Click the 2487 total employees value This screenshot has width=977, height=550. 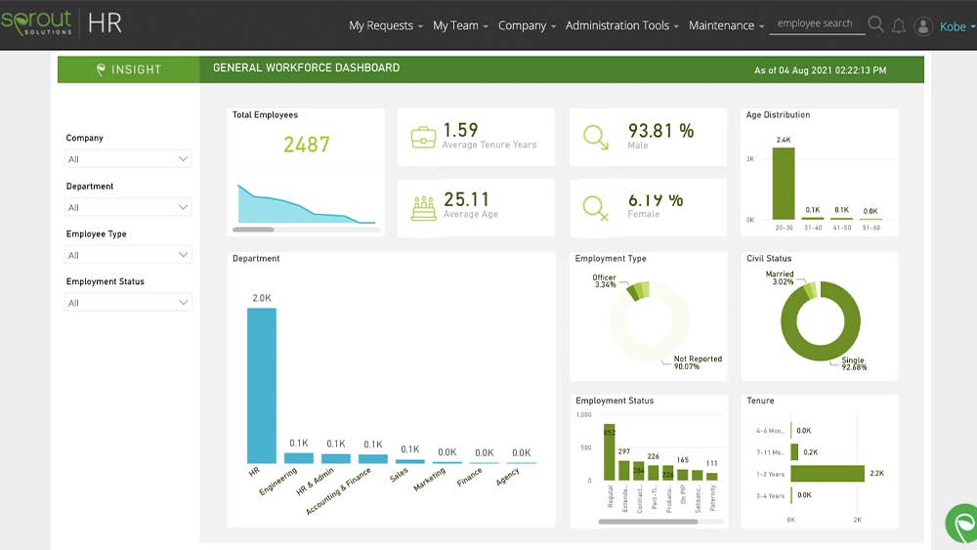pyautogui.click(x=307, y=145)
